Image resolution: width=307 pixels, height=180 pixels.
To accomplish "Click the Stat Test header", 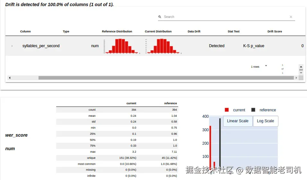I will (x=233, y=31).
